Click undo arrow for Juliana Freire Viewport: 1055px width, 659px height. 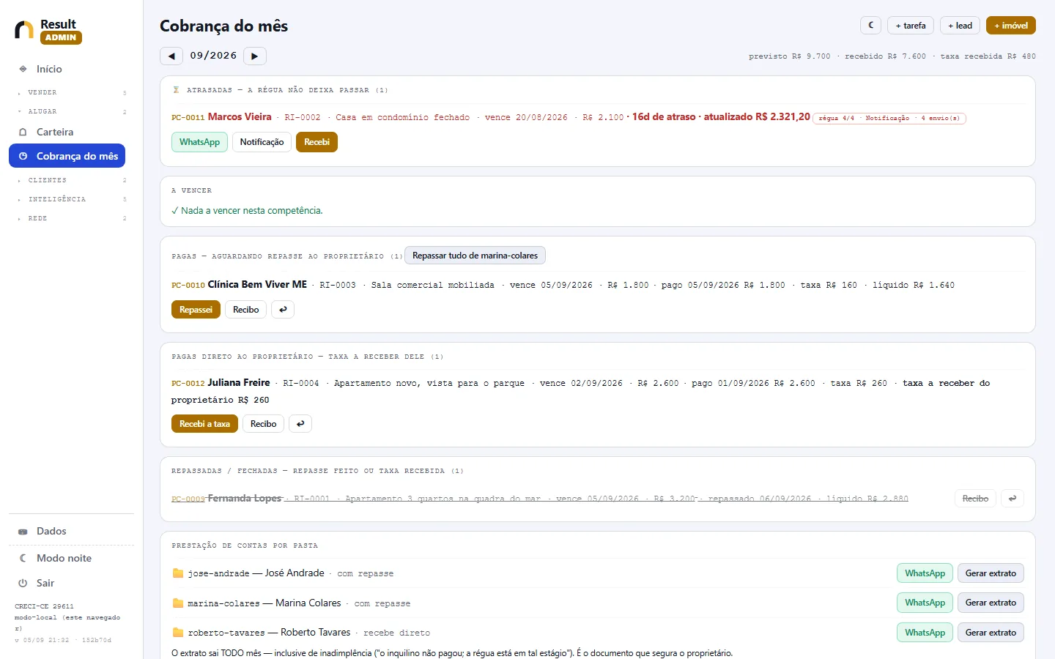300,424
